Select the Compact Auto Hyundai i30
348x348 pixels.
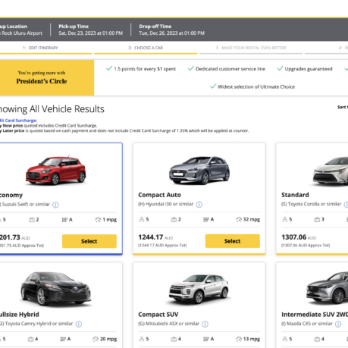[233, 241]
